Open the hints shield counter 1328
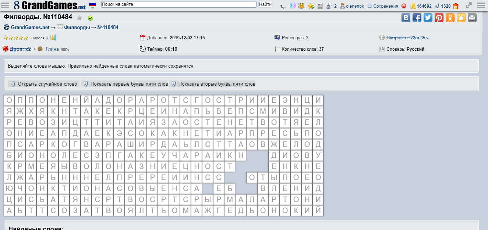Image resolution: width=488 pixels, height=230 pixels. 443,6
